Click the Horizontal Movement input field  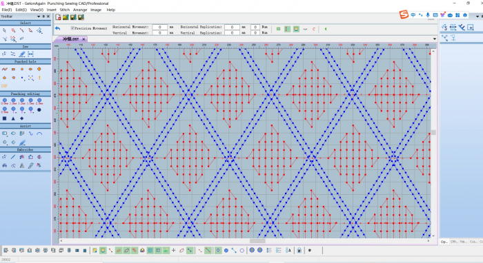159,27
